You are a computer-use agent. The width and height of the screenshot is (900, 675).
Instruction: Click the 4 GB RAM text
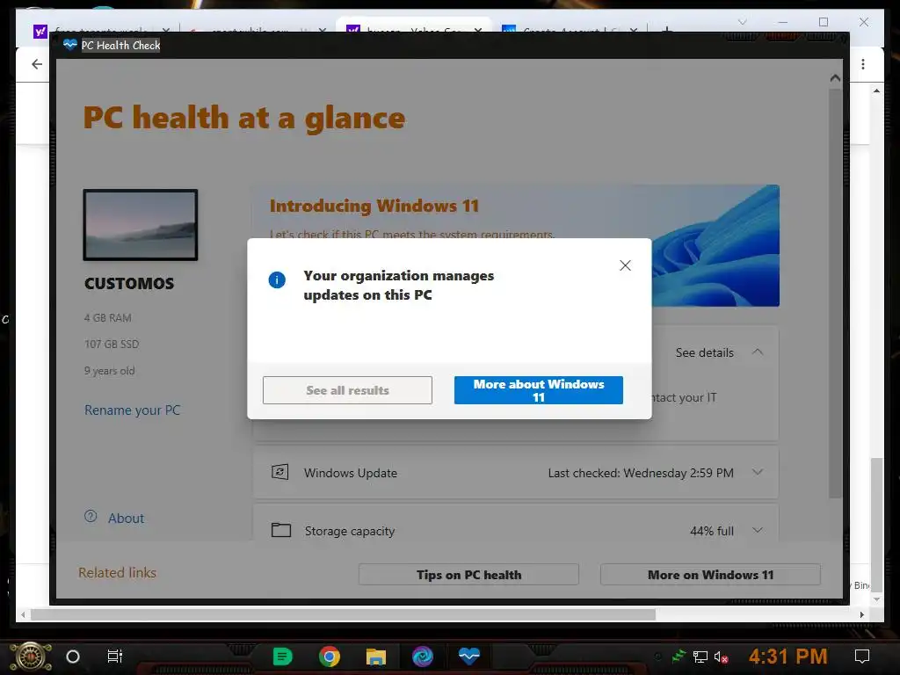pyautogui.click(x=107, y=317)
